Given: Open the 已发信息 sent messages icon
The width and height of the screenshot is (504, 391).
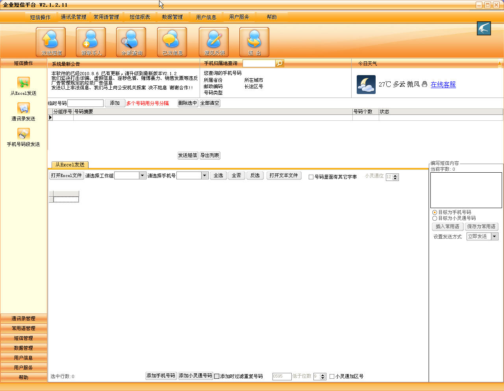Looking at the screenshot, I should pos(172,42).
